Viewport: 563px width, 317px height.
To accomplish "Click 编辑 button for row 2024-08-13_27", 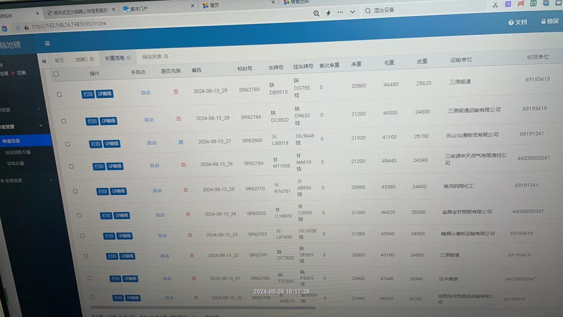I will click(112, 143).
